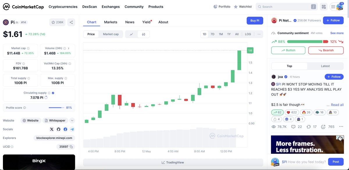Switch to the About tab

[163, 22]
